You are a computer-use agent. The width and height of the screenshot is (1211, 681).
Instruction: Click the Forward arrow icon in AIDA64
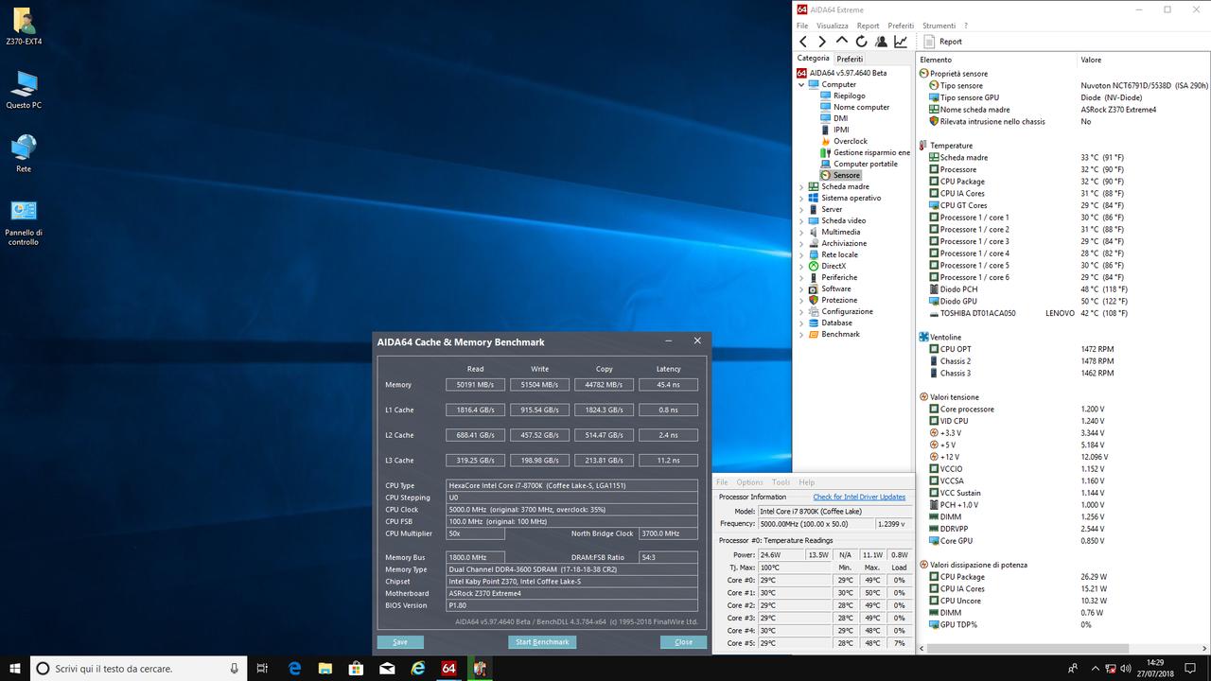pyautogui.click(x=821, y=41)
